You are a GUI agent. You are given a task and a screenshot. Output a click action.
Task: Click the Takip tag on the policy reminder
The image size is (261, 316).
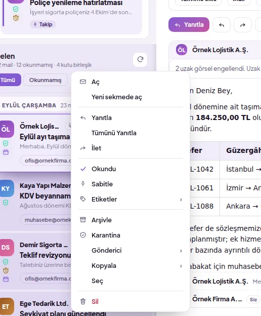pos(43,24)
